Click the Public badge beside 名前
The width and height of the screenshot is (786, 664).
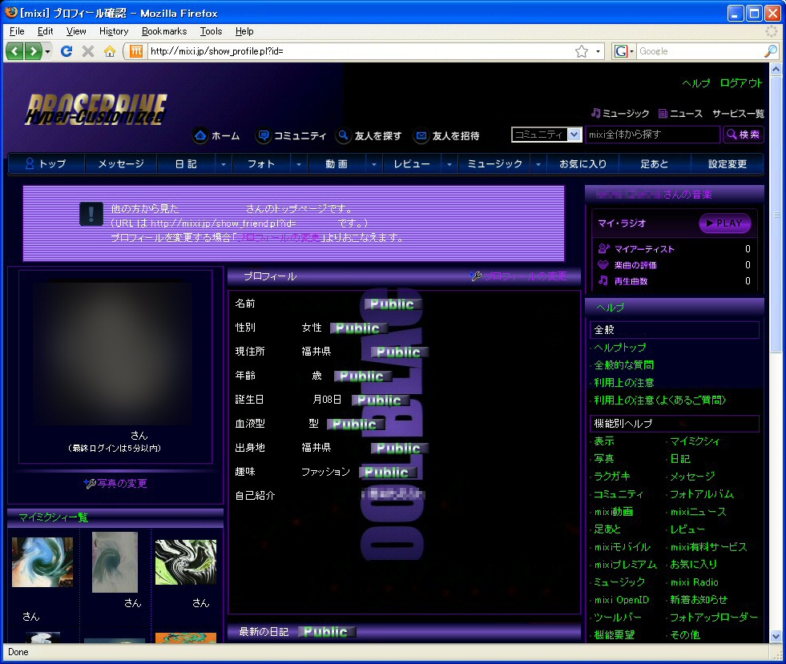click(x=393, y=304)
